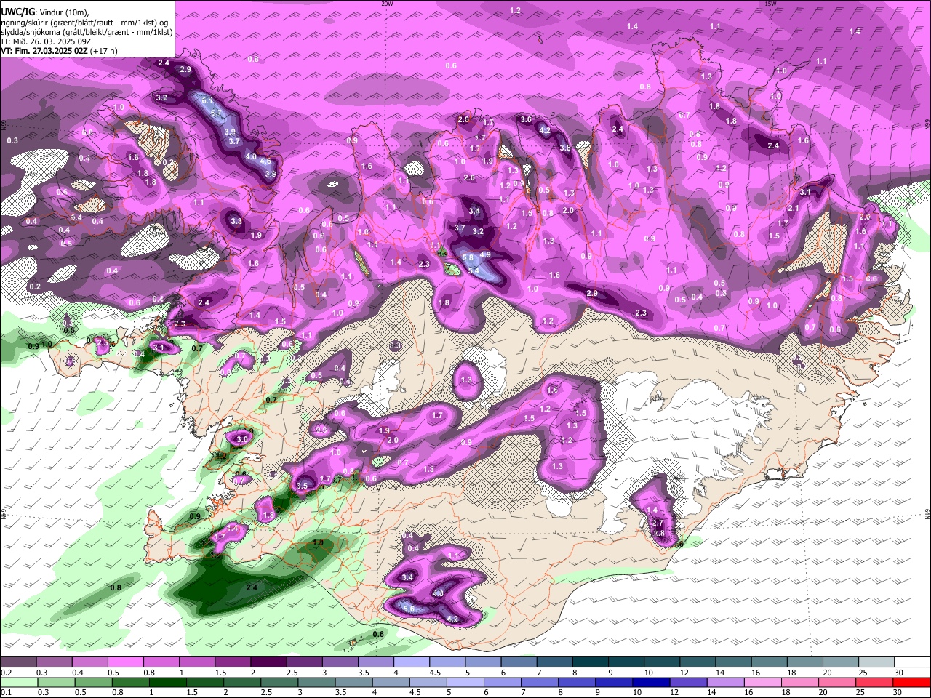Viewport: 931px width, 698px height.
Task: Click the '20W' longitude label
Action: 387,4
